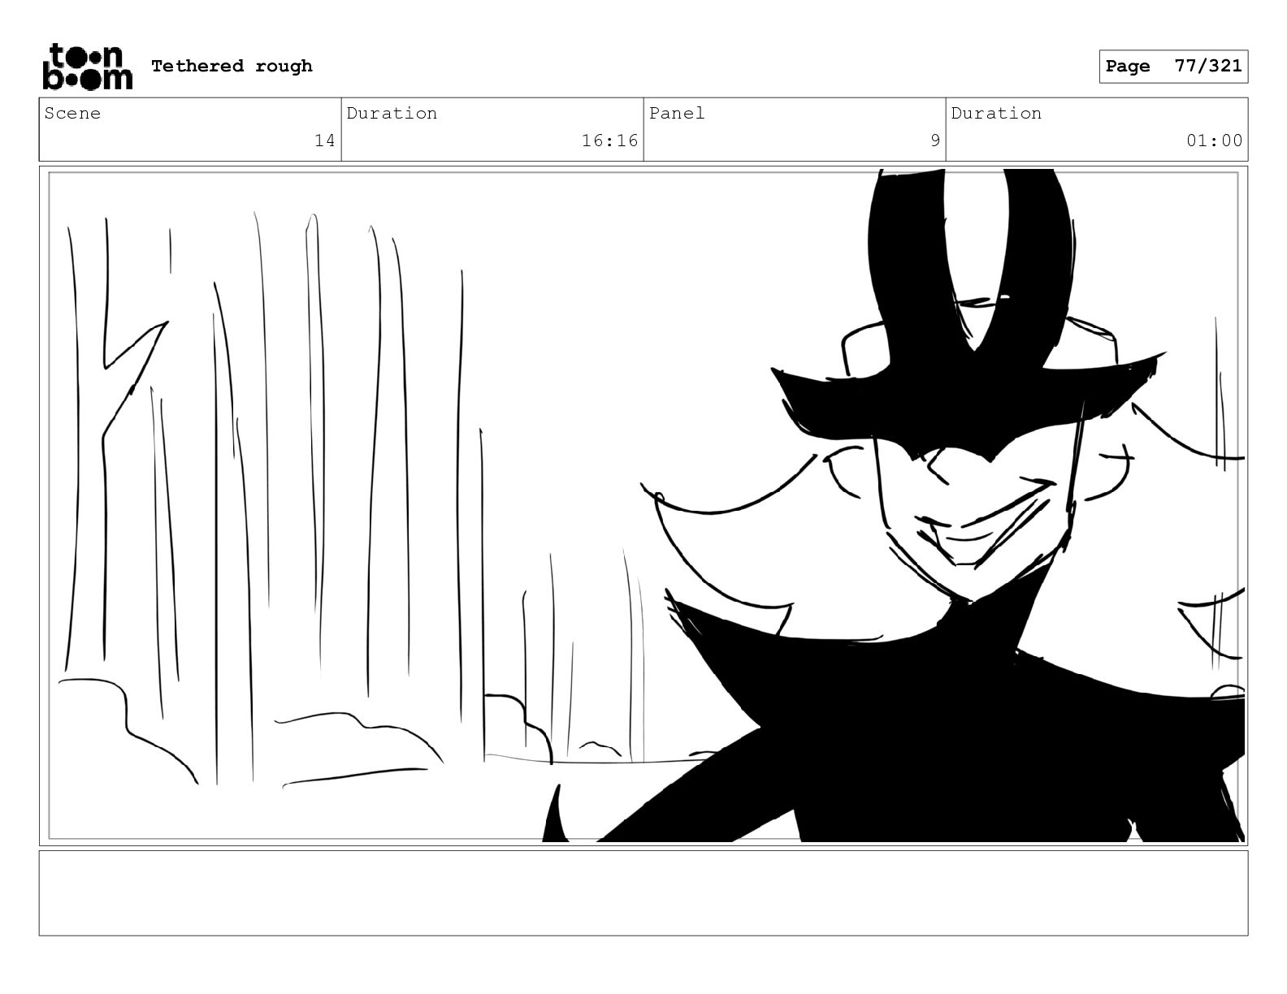Click the scene number '14'

pyautogui.click(x=324, y=141)
